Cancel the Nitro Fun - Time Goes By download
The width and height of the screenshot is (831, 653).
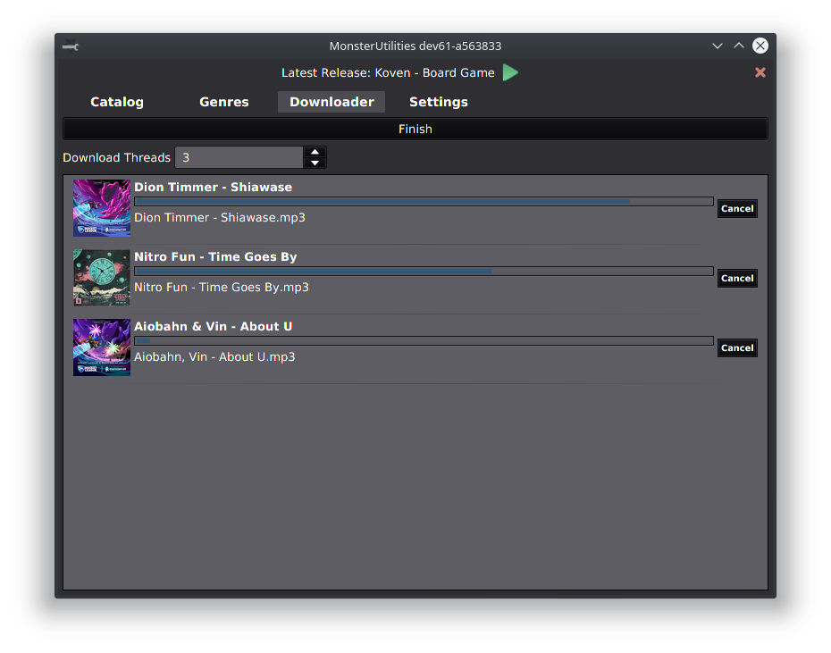[x=737, y=279]
